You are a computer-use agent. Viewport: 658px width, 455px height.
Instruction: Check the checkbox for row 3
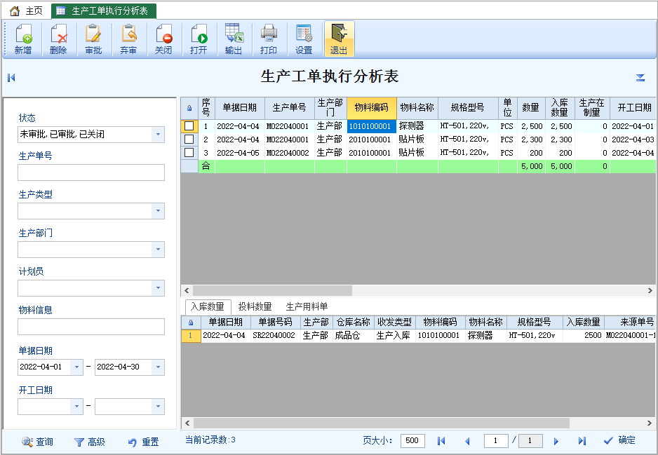[189, 153]
